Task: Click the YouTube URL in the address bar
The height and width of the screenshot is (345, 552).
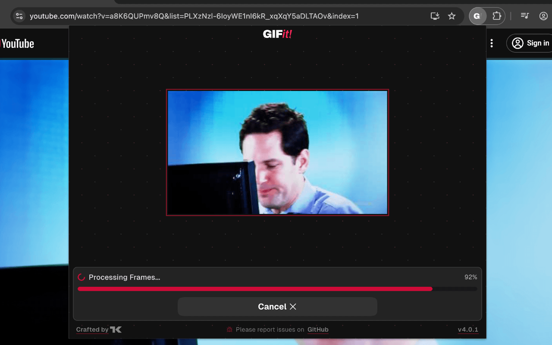Action: tap(194, 16)
